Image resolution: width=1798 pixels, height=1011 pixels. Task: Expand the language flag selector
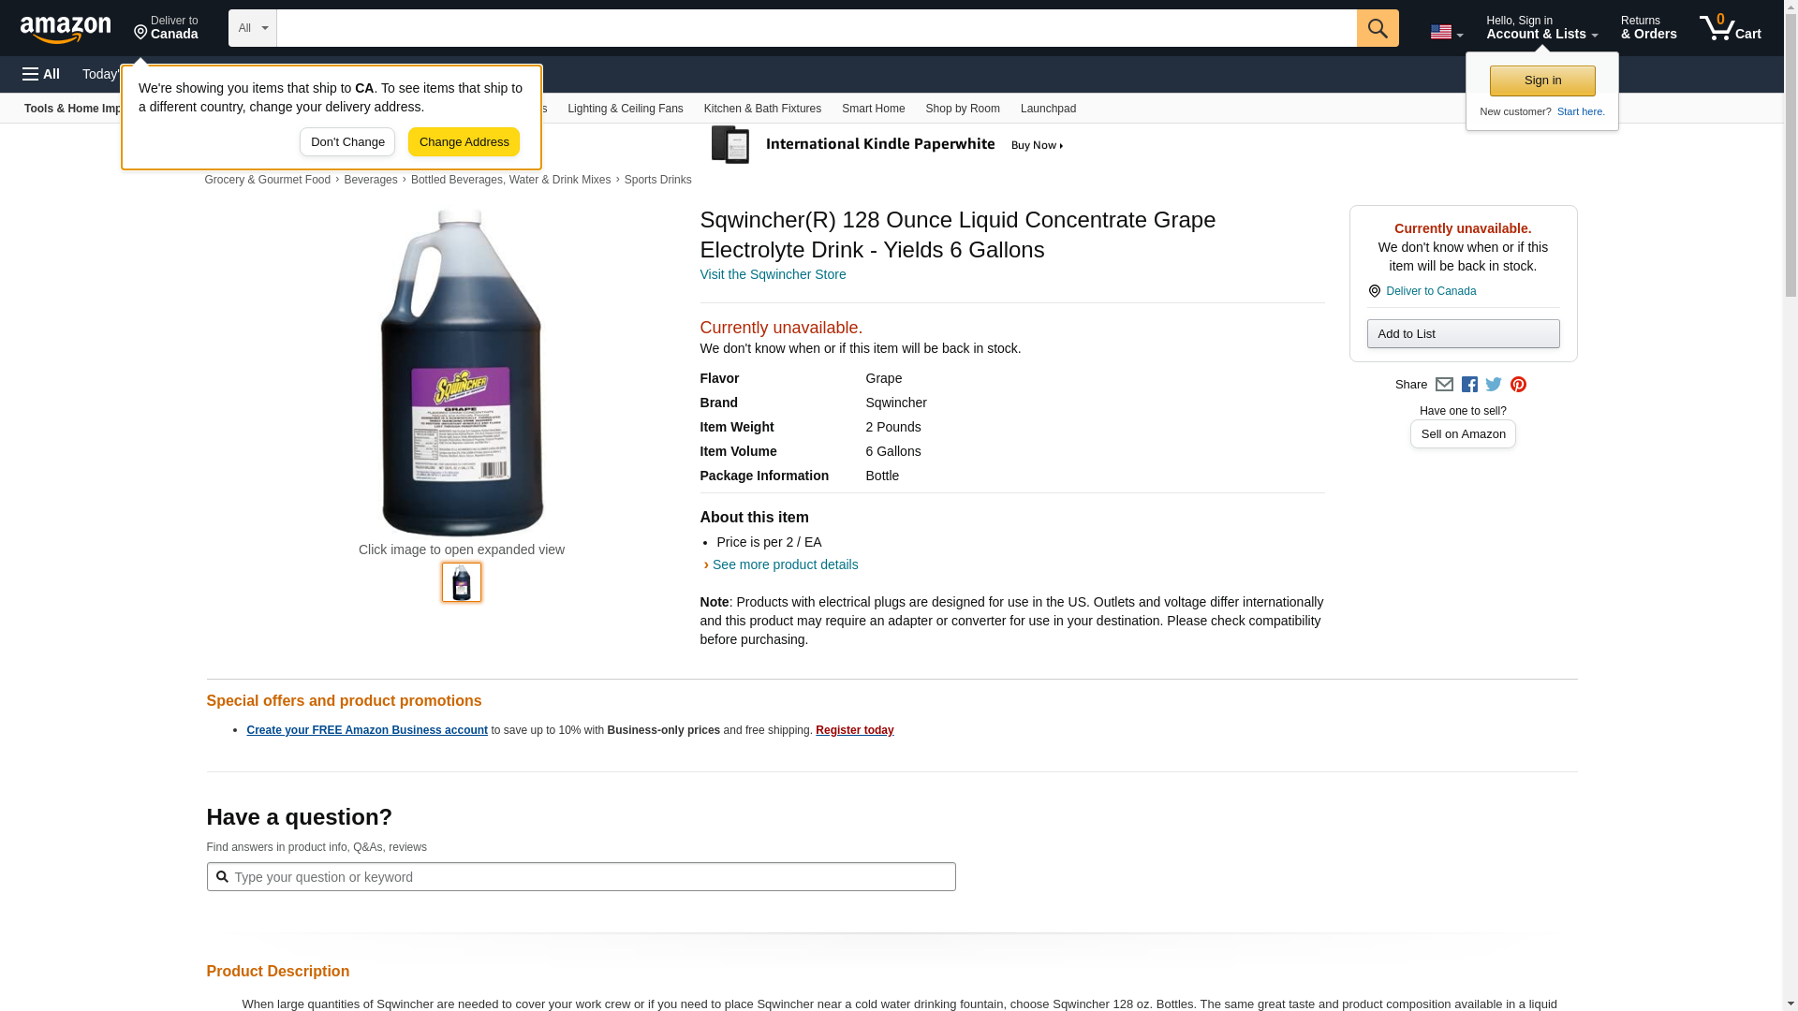click(x=1446, y=32)
